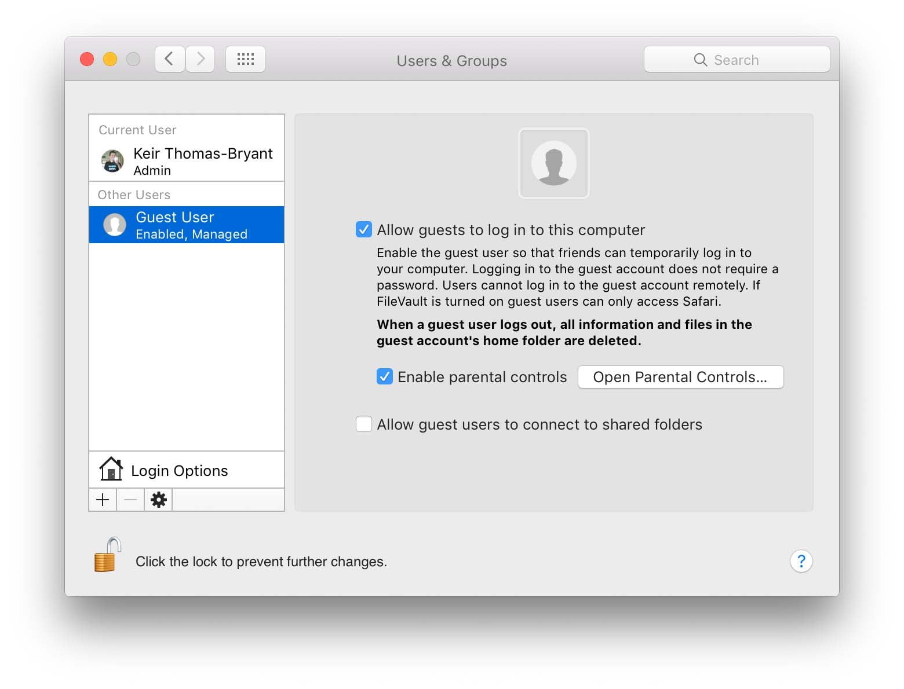The height and width of the screenshot is (689, 904).
Task: Click the forward navigation arrow
Action: (200, 58)
